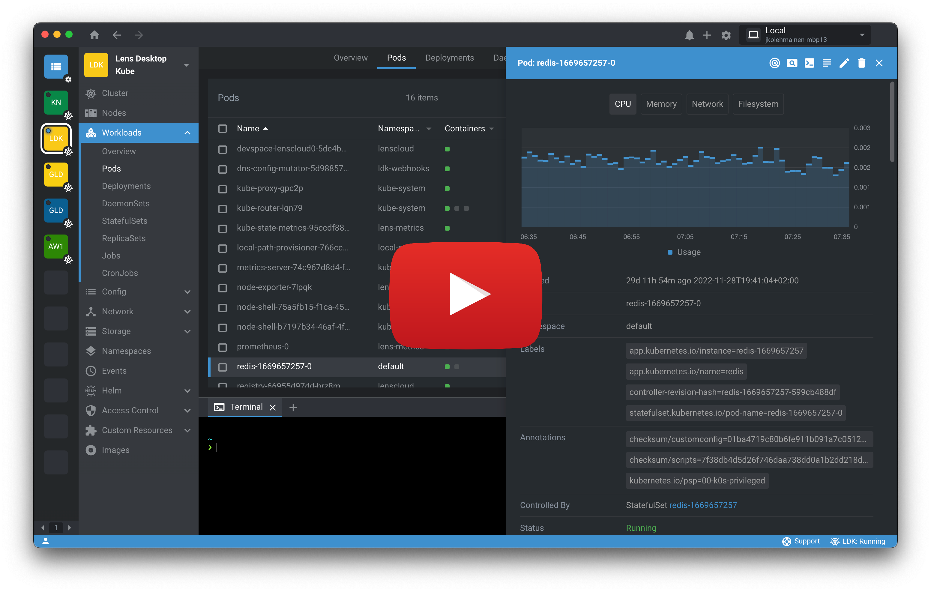931x592 pixels.
Task: Attach to the redis pod container
Action: coord(774,63)
